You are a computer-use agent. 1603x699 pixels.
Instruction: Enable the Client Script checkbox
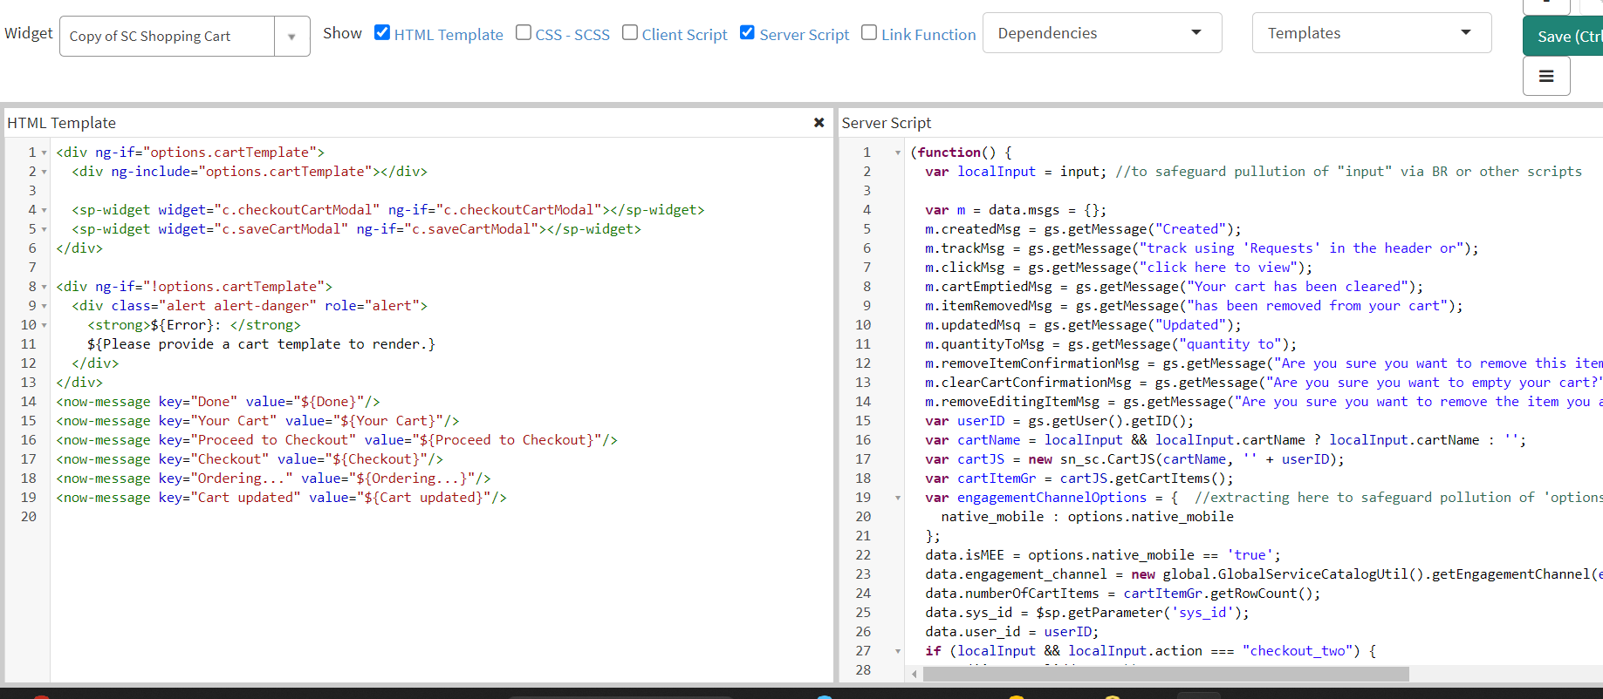click(630, 32)
